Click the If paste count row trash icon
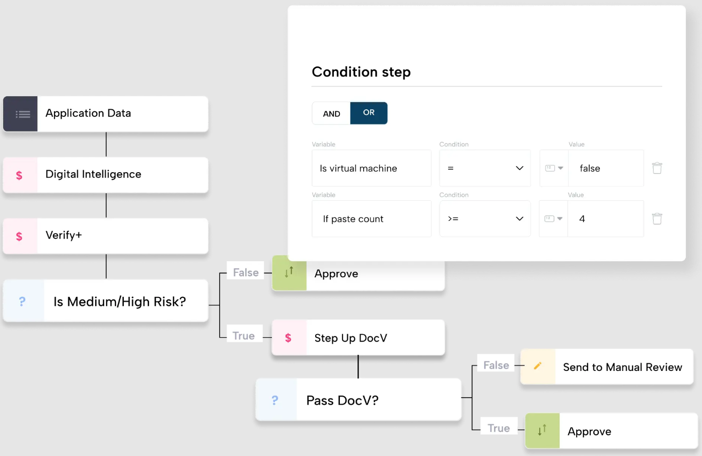Image resolution: width=702 pixels, height=456 pixels. (657, 218)
